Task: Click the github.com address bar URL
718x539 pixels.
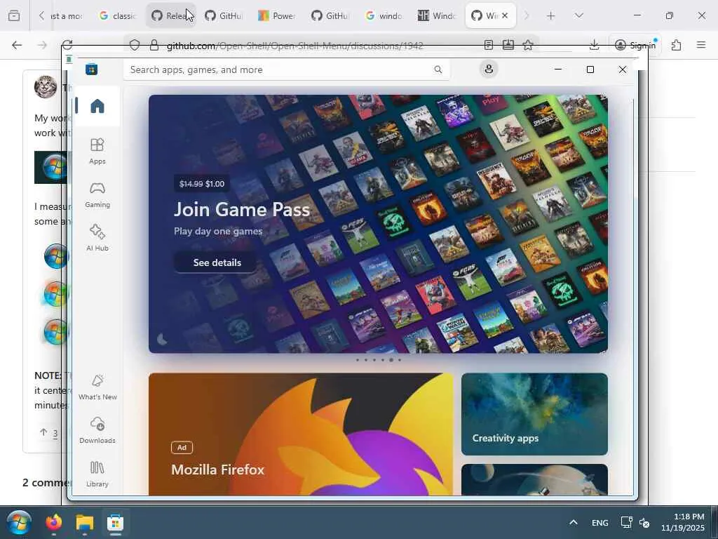Action: click(x=295, y=46)
